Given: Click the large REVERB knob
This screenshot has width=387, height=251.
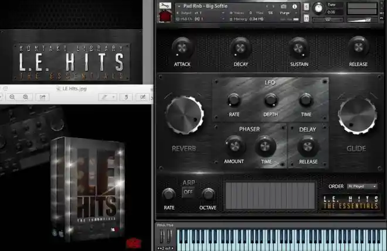Looking at the screenshot, I should [185, 115].
